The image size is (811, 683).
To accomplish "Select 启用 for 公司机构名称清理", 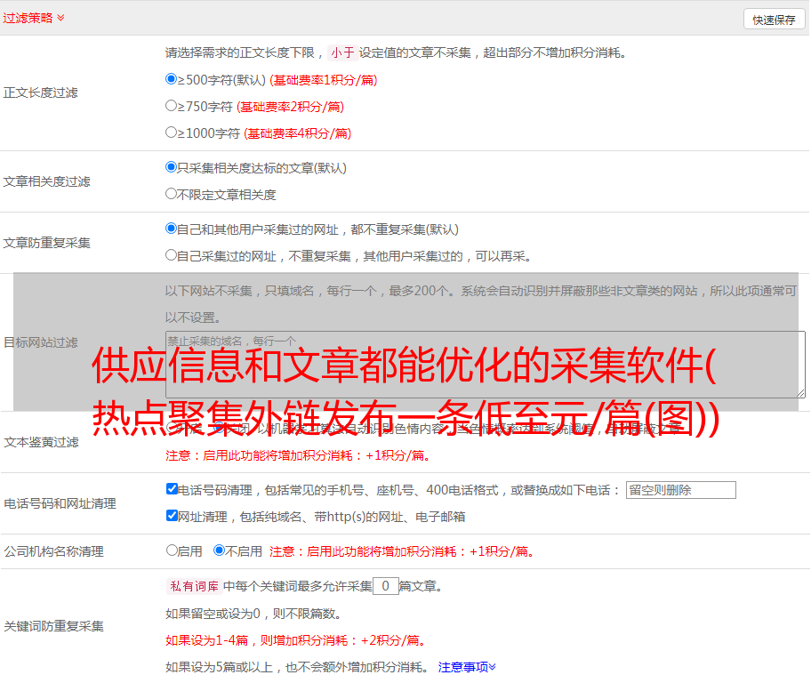I will coord(172,550).
